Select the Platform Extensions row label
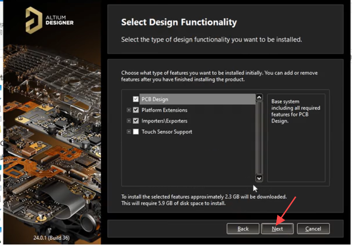 pos(164,110)
